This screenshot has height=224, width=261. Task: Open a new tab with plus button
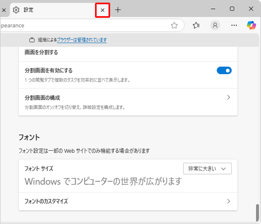pyautogui.click(x=118, y=10)
